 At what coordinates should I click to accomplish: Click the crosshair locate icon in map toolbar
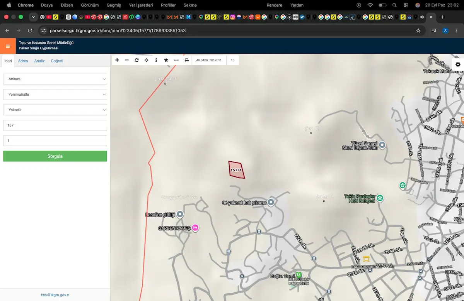click(x=147, y=60)
